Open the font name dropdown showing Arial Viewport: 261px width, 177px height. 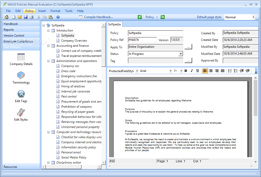pyautogui.click(x=171, y=71)
